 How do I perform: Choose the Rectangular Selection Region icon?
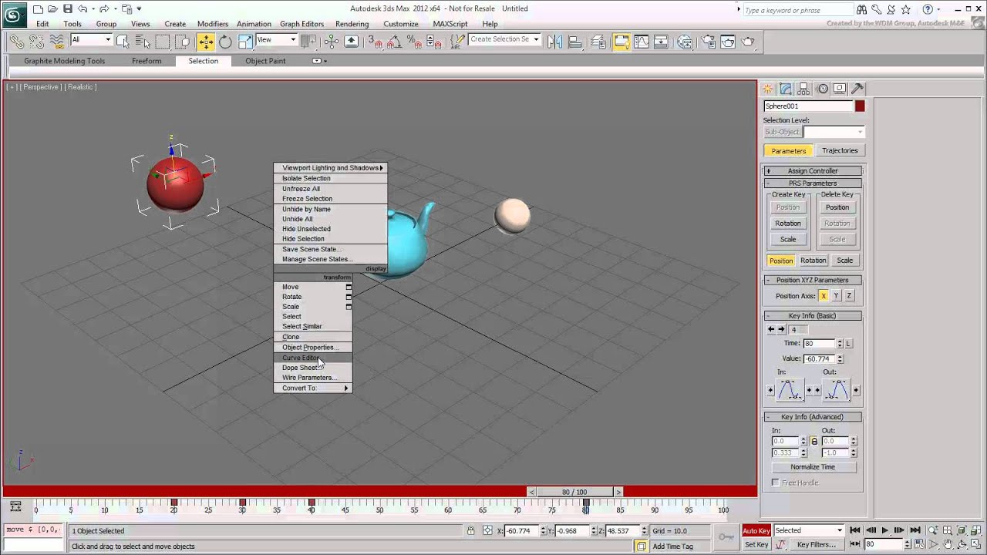click(x=163, y=42)
